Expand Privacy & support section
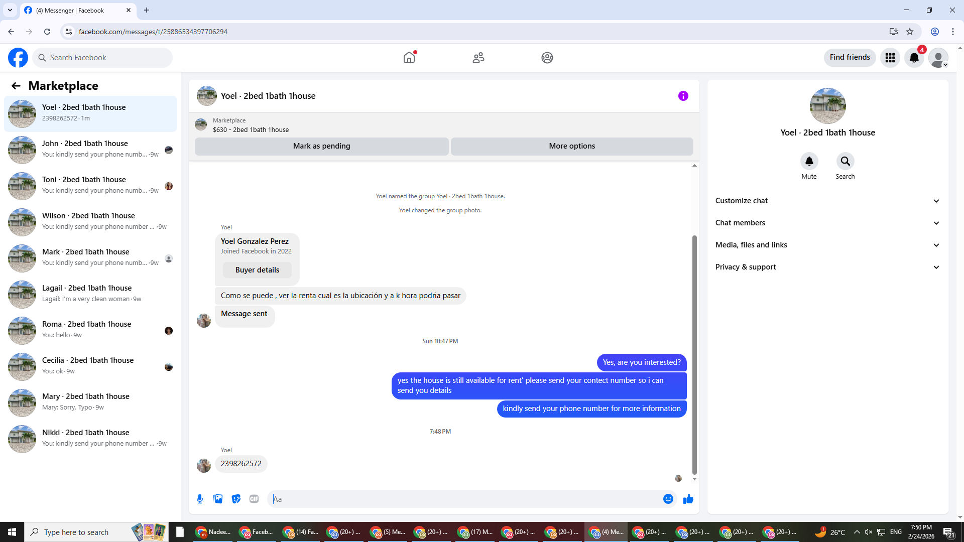 (827, 267)
